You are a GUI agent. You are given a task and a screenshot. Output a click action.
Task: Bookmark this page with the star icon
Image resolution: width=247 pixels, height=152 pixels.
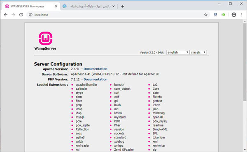pos(206,15)
